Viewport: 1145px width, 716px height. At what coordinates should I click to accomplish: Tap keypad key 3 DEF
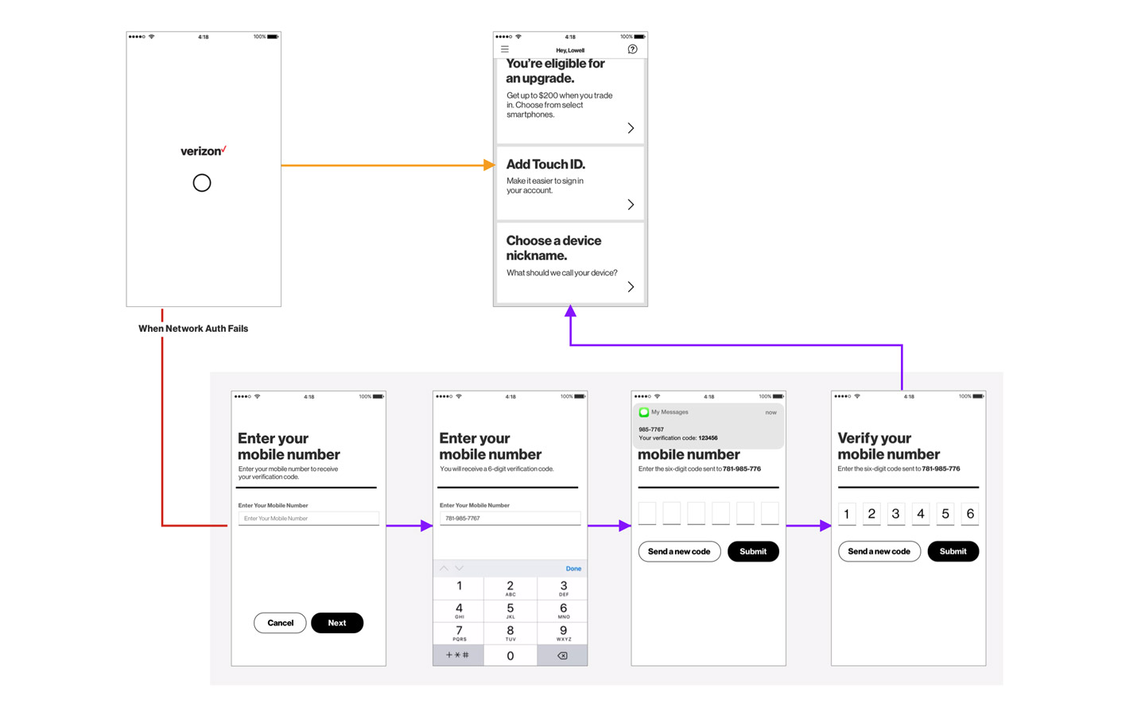(563, 588)
